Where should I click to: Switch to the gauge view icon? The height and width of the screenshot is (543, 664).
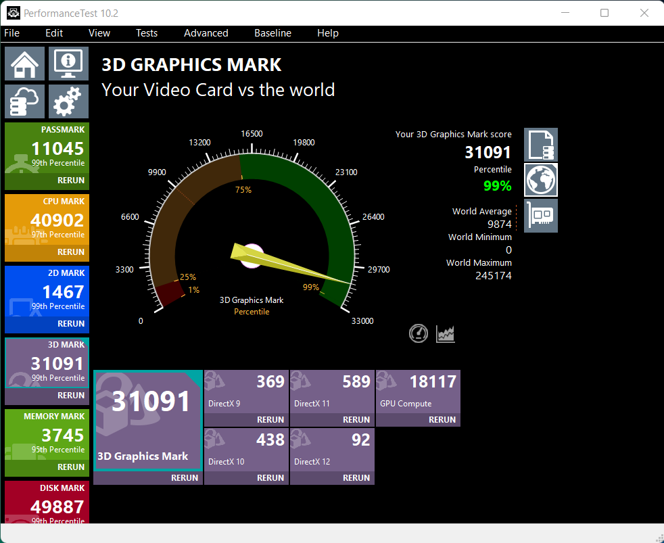coord(419,333)
